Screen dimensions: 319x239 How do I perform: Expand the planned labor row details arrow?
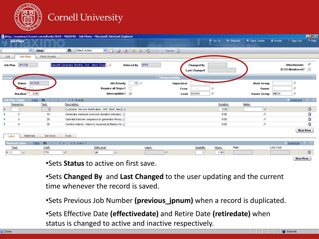7,152
